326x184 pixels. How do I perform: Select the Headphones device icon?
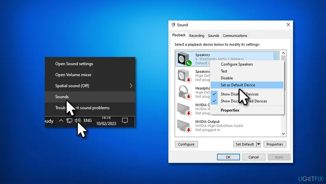pos(184,92)
